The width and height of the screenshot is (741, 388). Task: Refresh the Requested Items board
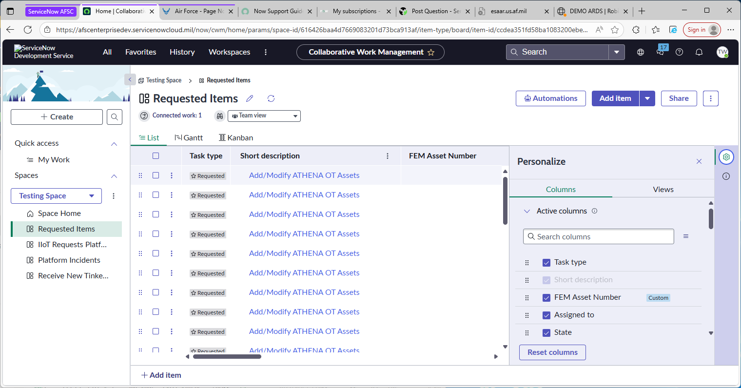click(x=271, y=98)
